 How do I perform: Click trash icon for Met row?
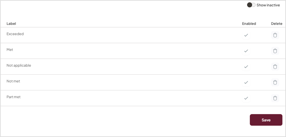coord(275,51)
